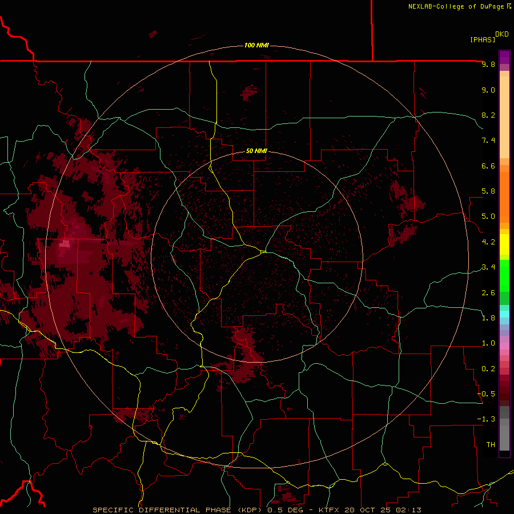Click the brightest pink KDP core in the west echo
Viewport: 514px width, 514px height.
pyautogui.click(x=65, y=243)
